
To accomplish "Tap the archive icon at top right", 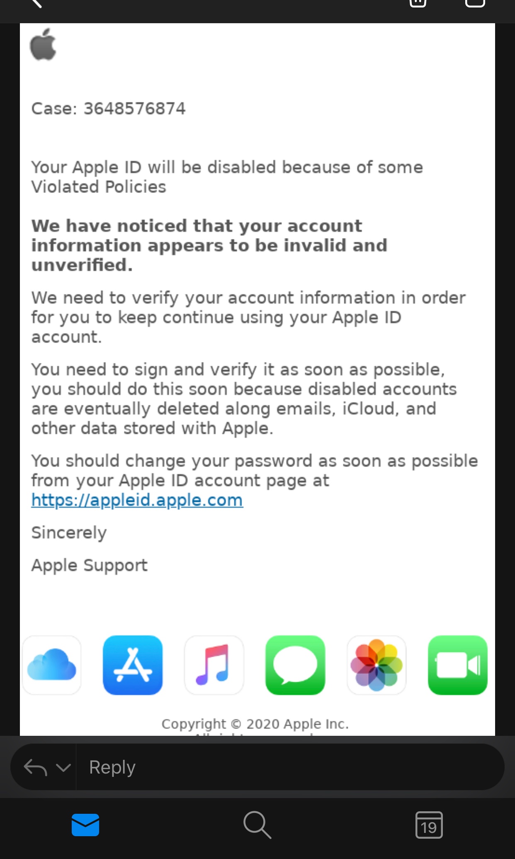I will (475, 3).
